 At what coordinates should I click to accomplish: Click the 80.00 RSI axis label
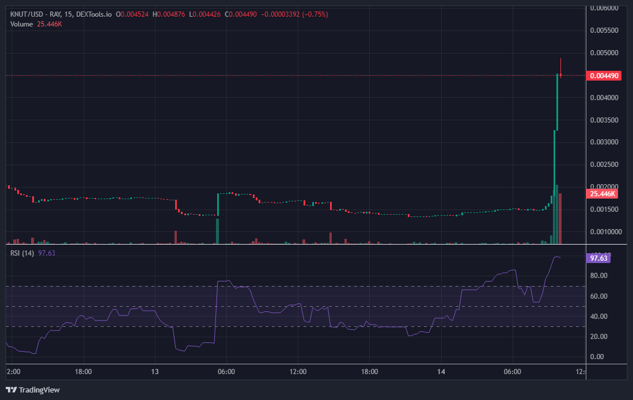tap(598, 276)
